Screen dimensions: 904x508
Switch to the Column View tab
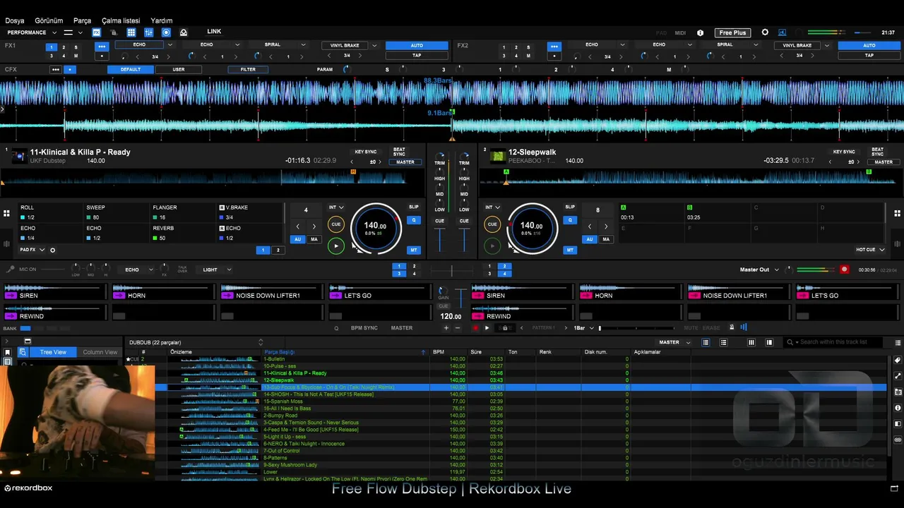pyautogui.click(x=100, y=352)
